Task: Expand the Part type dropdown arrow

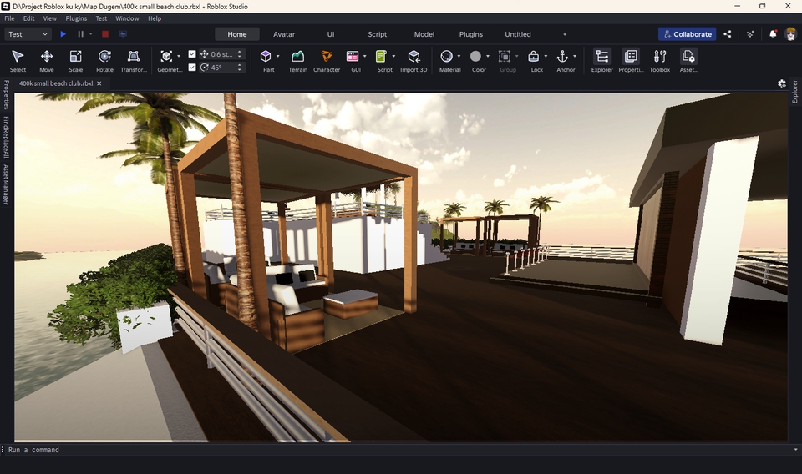Action: pyautogui.click(x=277, y=57)
